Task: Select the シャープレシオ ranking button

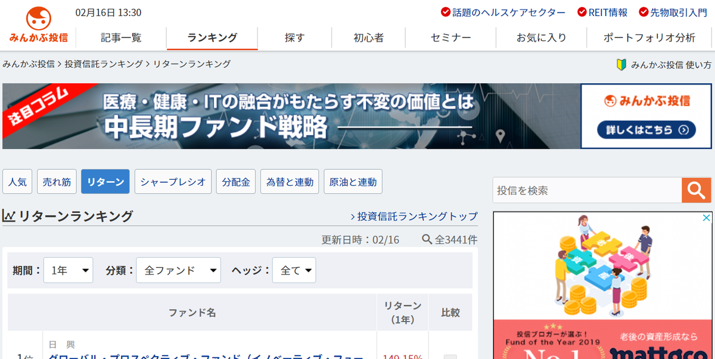Action: click(173, 182)
